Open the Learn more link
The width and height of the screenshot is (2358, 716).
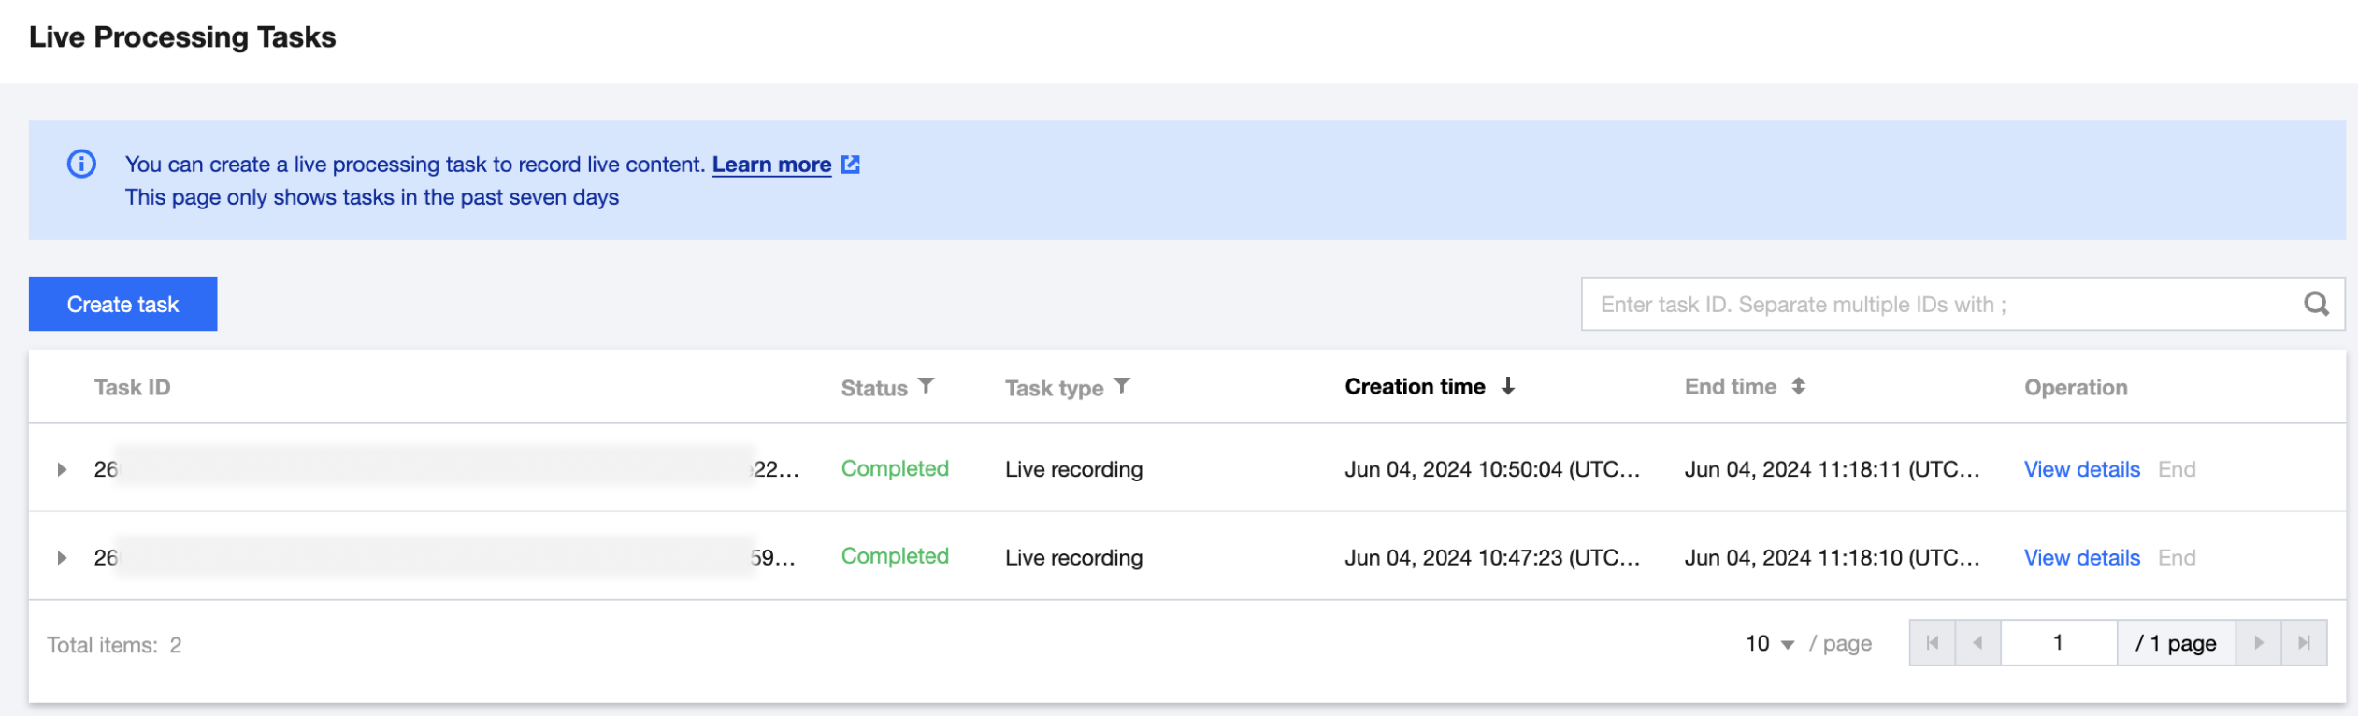771,165
